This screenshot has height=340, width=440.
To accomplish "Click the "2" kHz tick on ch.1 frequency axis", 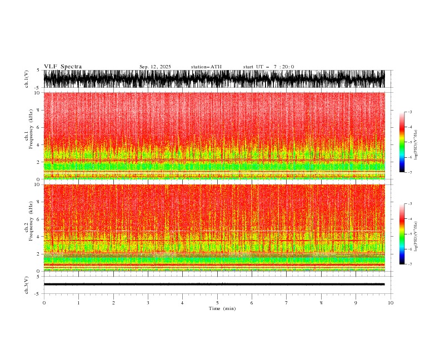I will 38,162.
